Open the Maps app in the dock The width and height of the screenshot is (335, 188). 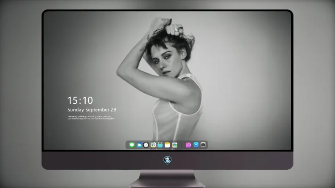153,145
